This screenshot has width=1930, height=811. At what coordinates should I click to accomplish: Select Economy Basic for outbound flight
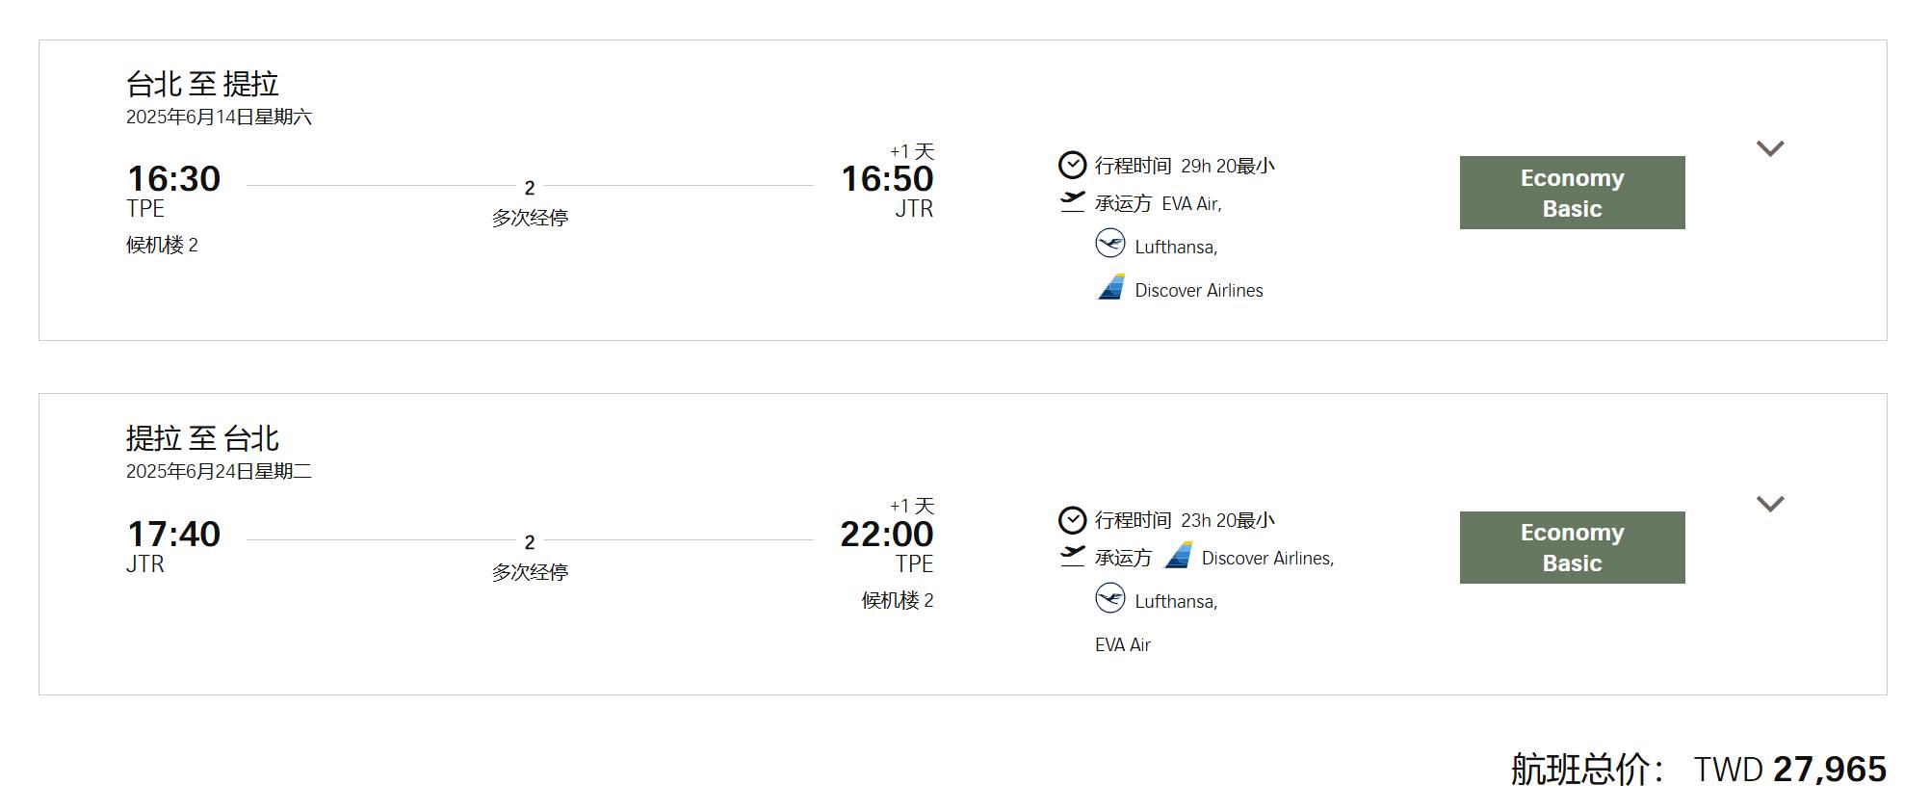(1572, 193)
